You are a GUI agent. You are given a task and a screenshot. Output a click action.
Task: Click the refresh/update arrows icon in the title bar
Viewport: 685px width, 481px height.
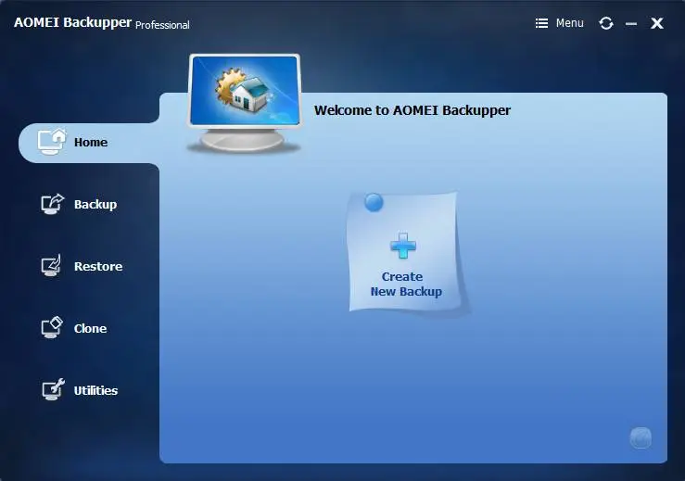tap(606, 23)
